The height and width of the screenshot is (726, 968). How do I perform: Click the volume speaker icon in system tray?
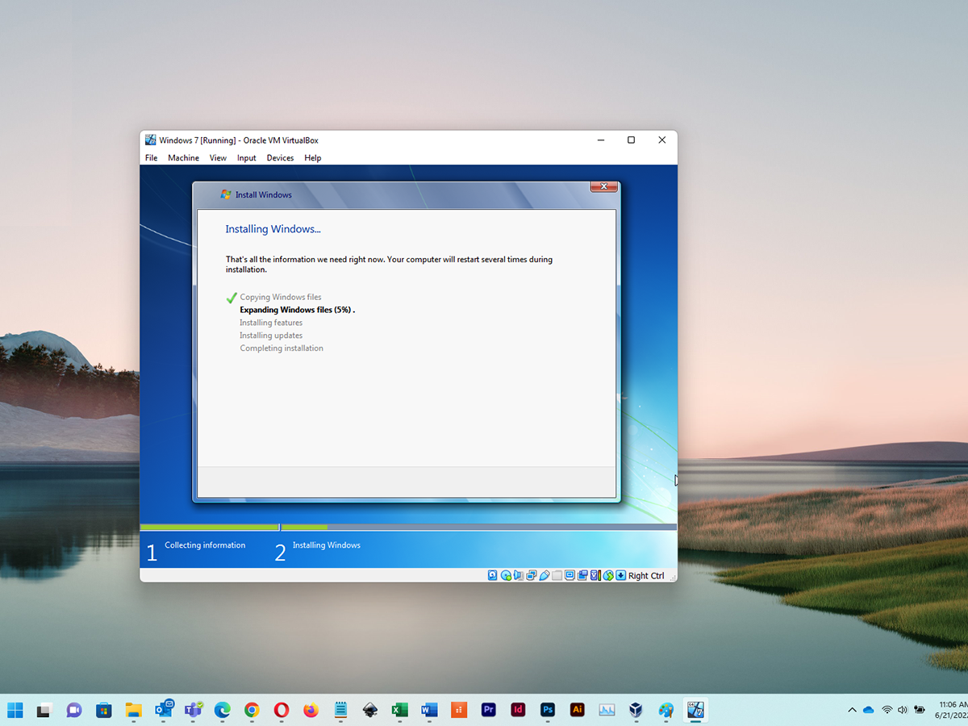point(903,710)
